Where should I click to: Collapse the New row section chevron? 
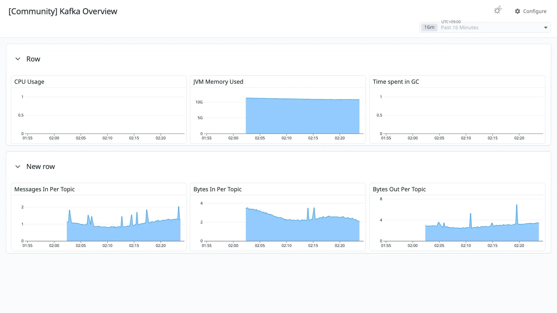click(18, 166)
